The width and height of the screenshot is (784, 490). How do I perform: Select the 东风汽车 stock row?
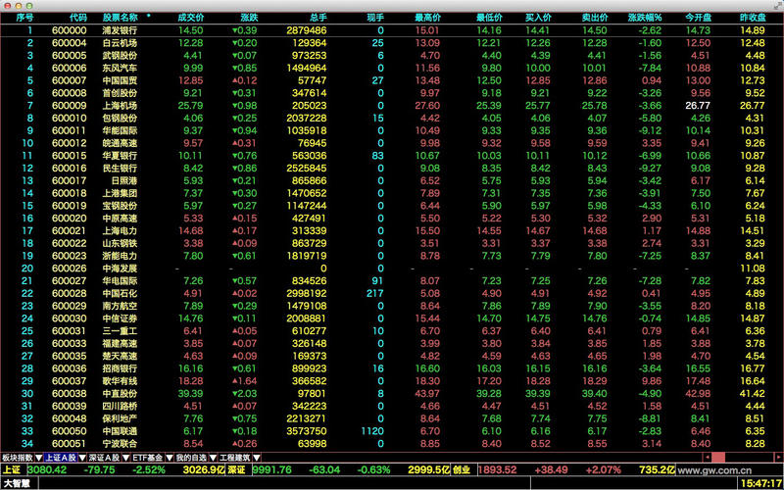pyautogui.click(x=392, y=68)
